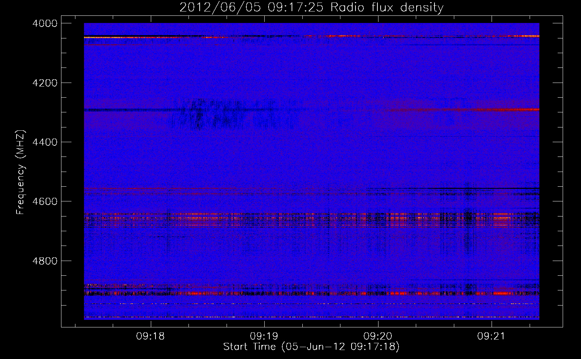Click the 09:18 time tick label
Screen dimensions: 581x359
(x=150, y=336)
